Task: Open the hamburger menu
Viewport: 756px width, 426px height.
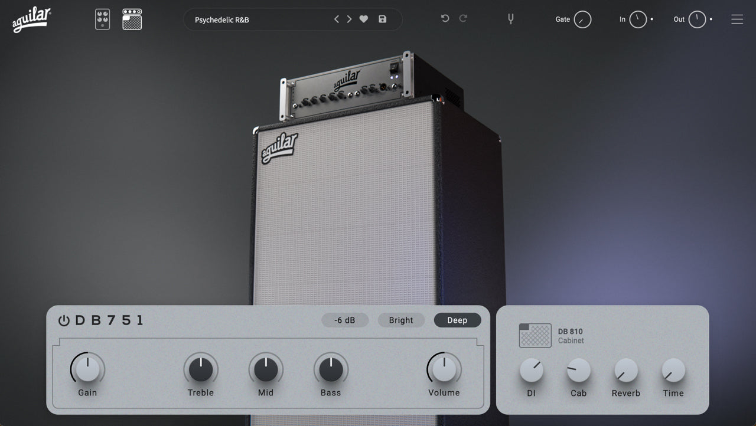Action: point(737,19)
